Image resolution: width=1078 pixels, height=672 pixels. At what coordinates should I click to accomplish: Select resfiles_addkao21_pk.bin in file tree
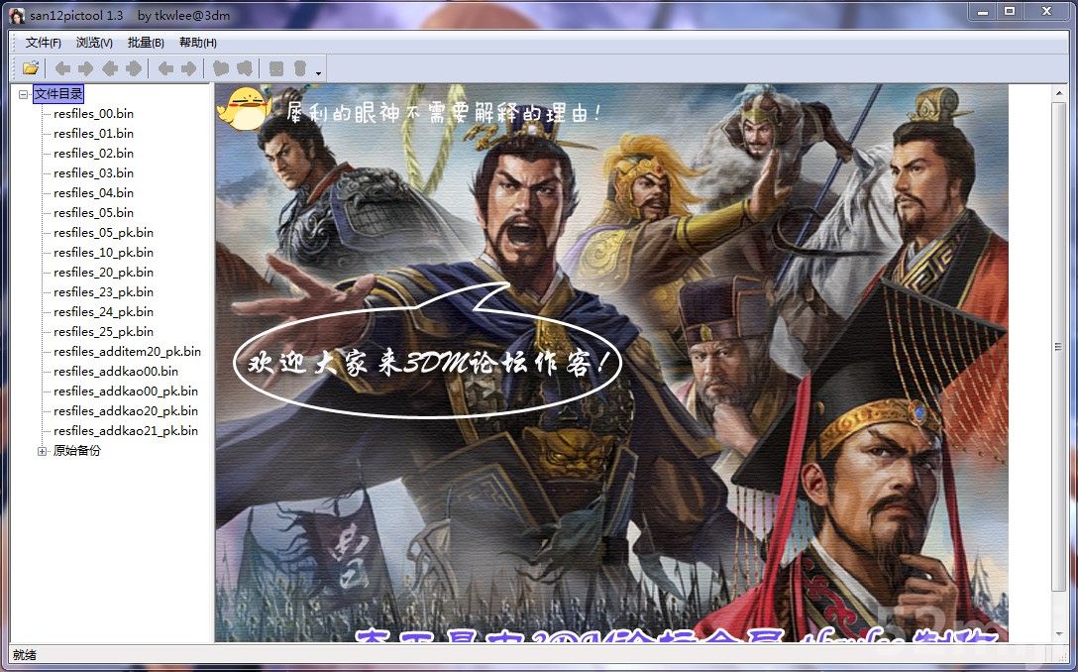(126, 431)
